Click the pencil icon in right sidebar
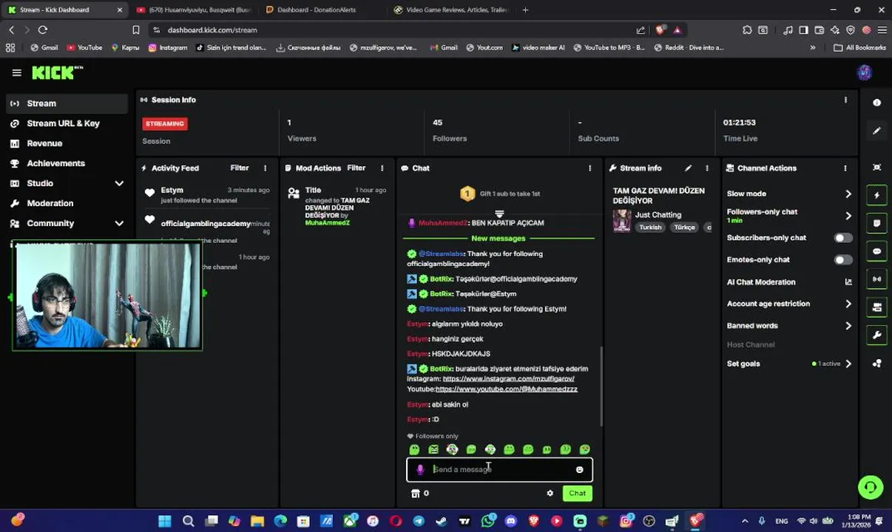The height and width of the screenshot is (532, 892). (876, 131)
